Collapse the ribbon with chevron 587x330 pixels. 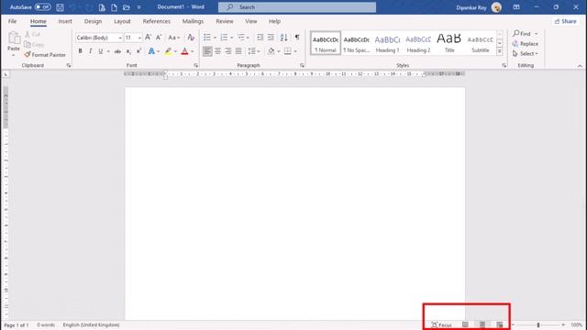click(x=580, y=65)
